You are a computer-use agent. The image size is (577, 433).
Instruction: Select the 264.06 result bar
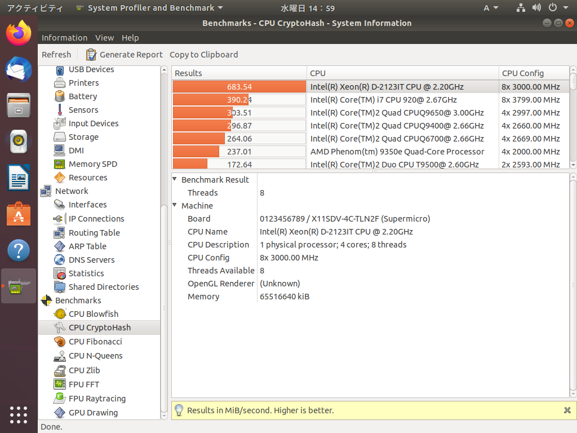239,139
